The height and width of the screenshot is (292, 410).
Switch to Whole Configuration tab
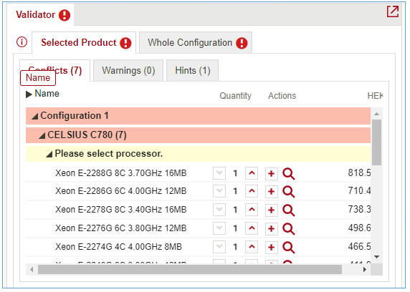point(196,42)
